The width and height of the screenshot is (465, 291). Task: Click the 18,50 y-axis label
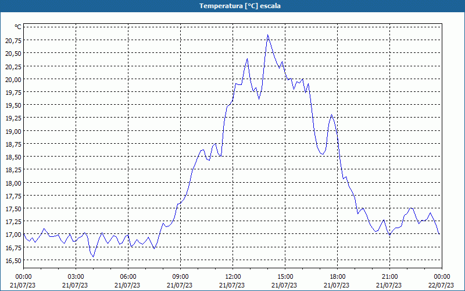(x=13, y=157)
